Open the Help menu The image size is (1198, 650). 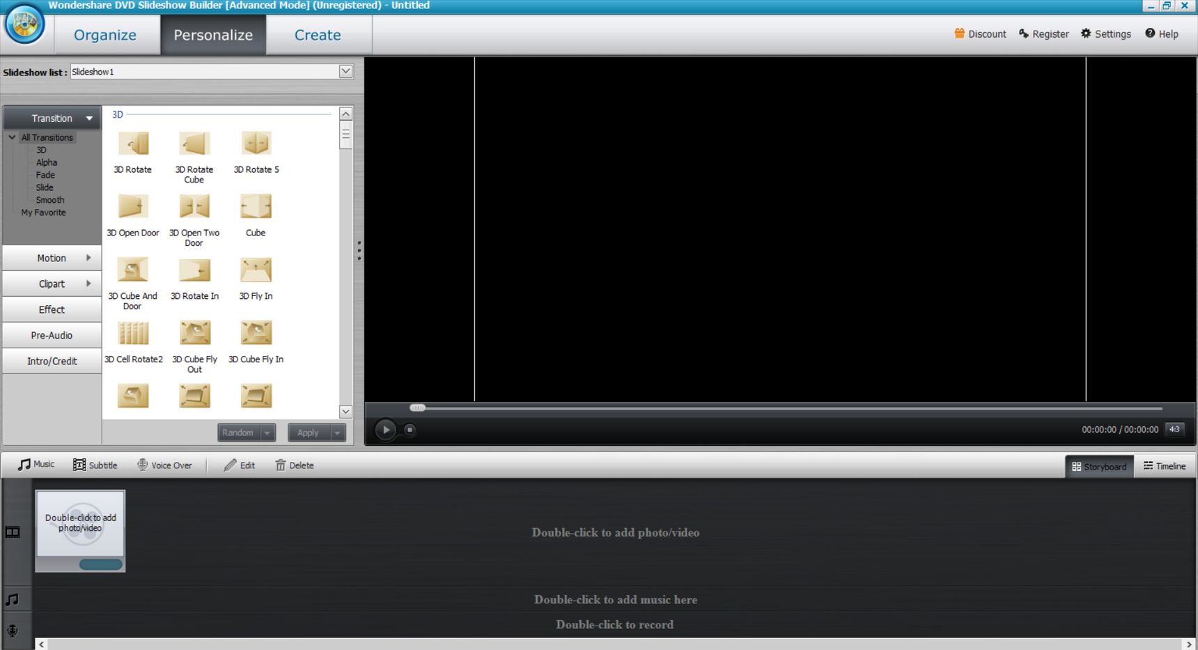1161,34
